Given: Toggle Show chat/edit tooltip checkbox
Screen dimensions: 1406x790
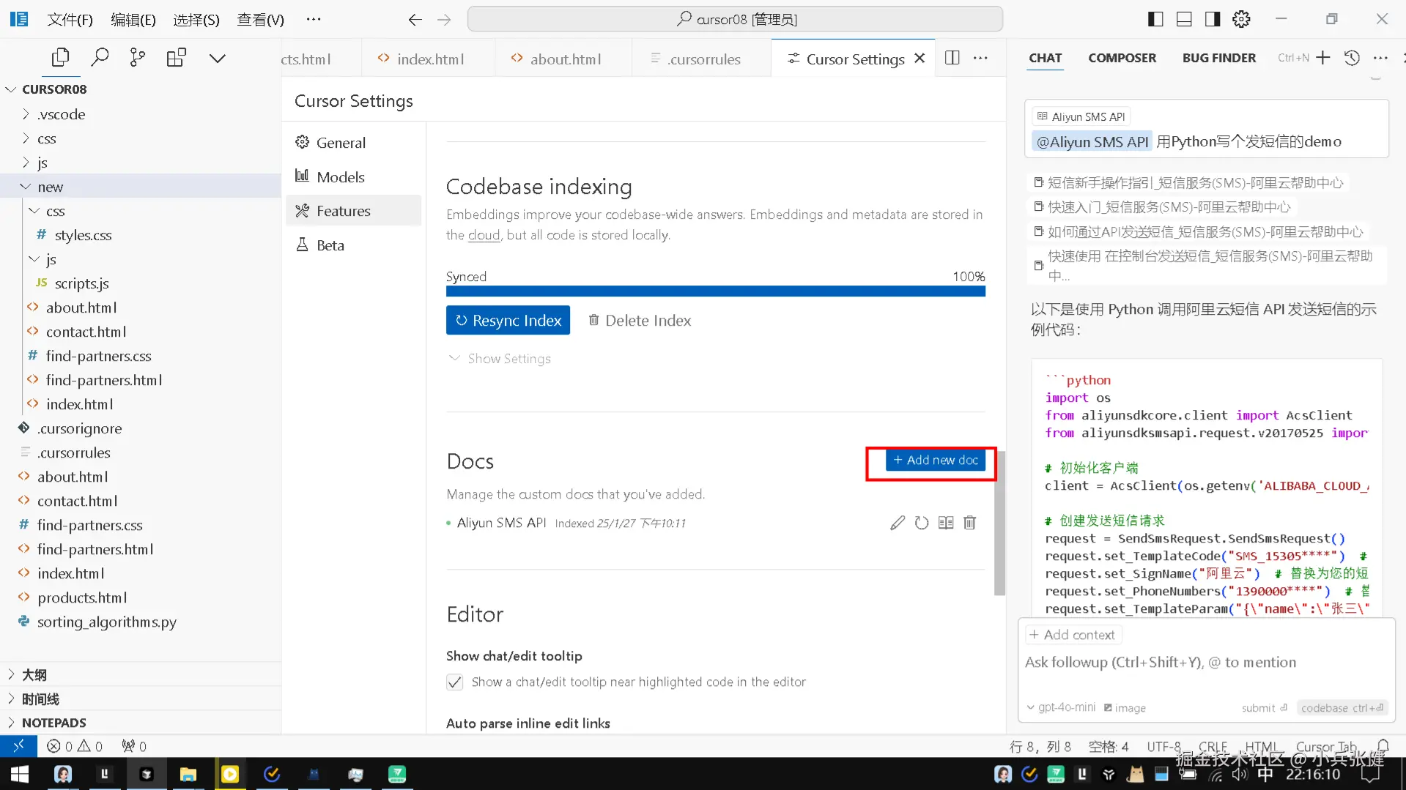Looking at the screenshot, I should click(x=455, y=682).
